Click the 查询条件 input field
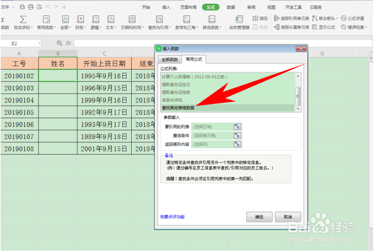 pos(212,135)
